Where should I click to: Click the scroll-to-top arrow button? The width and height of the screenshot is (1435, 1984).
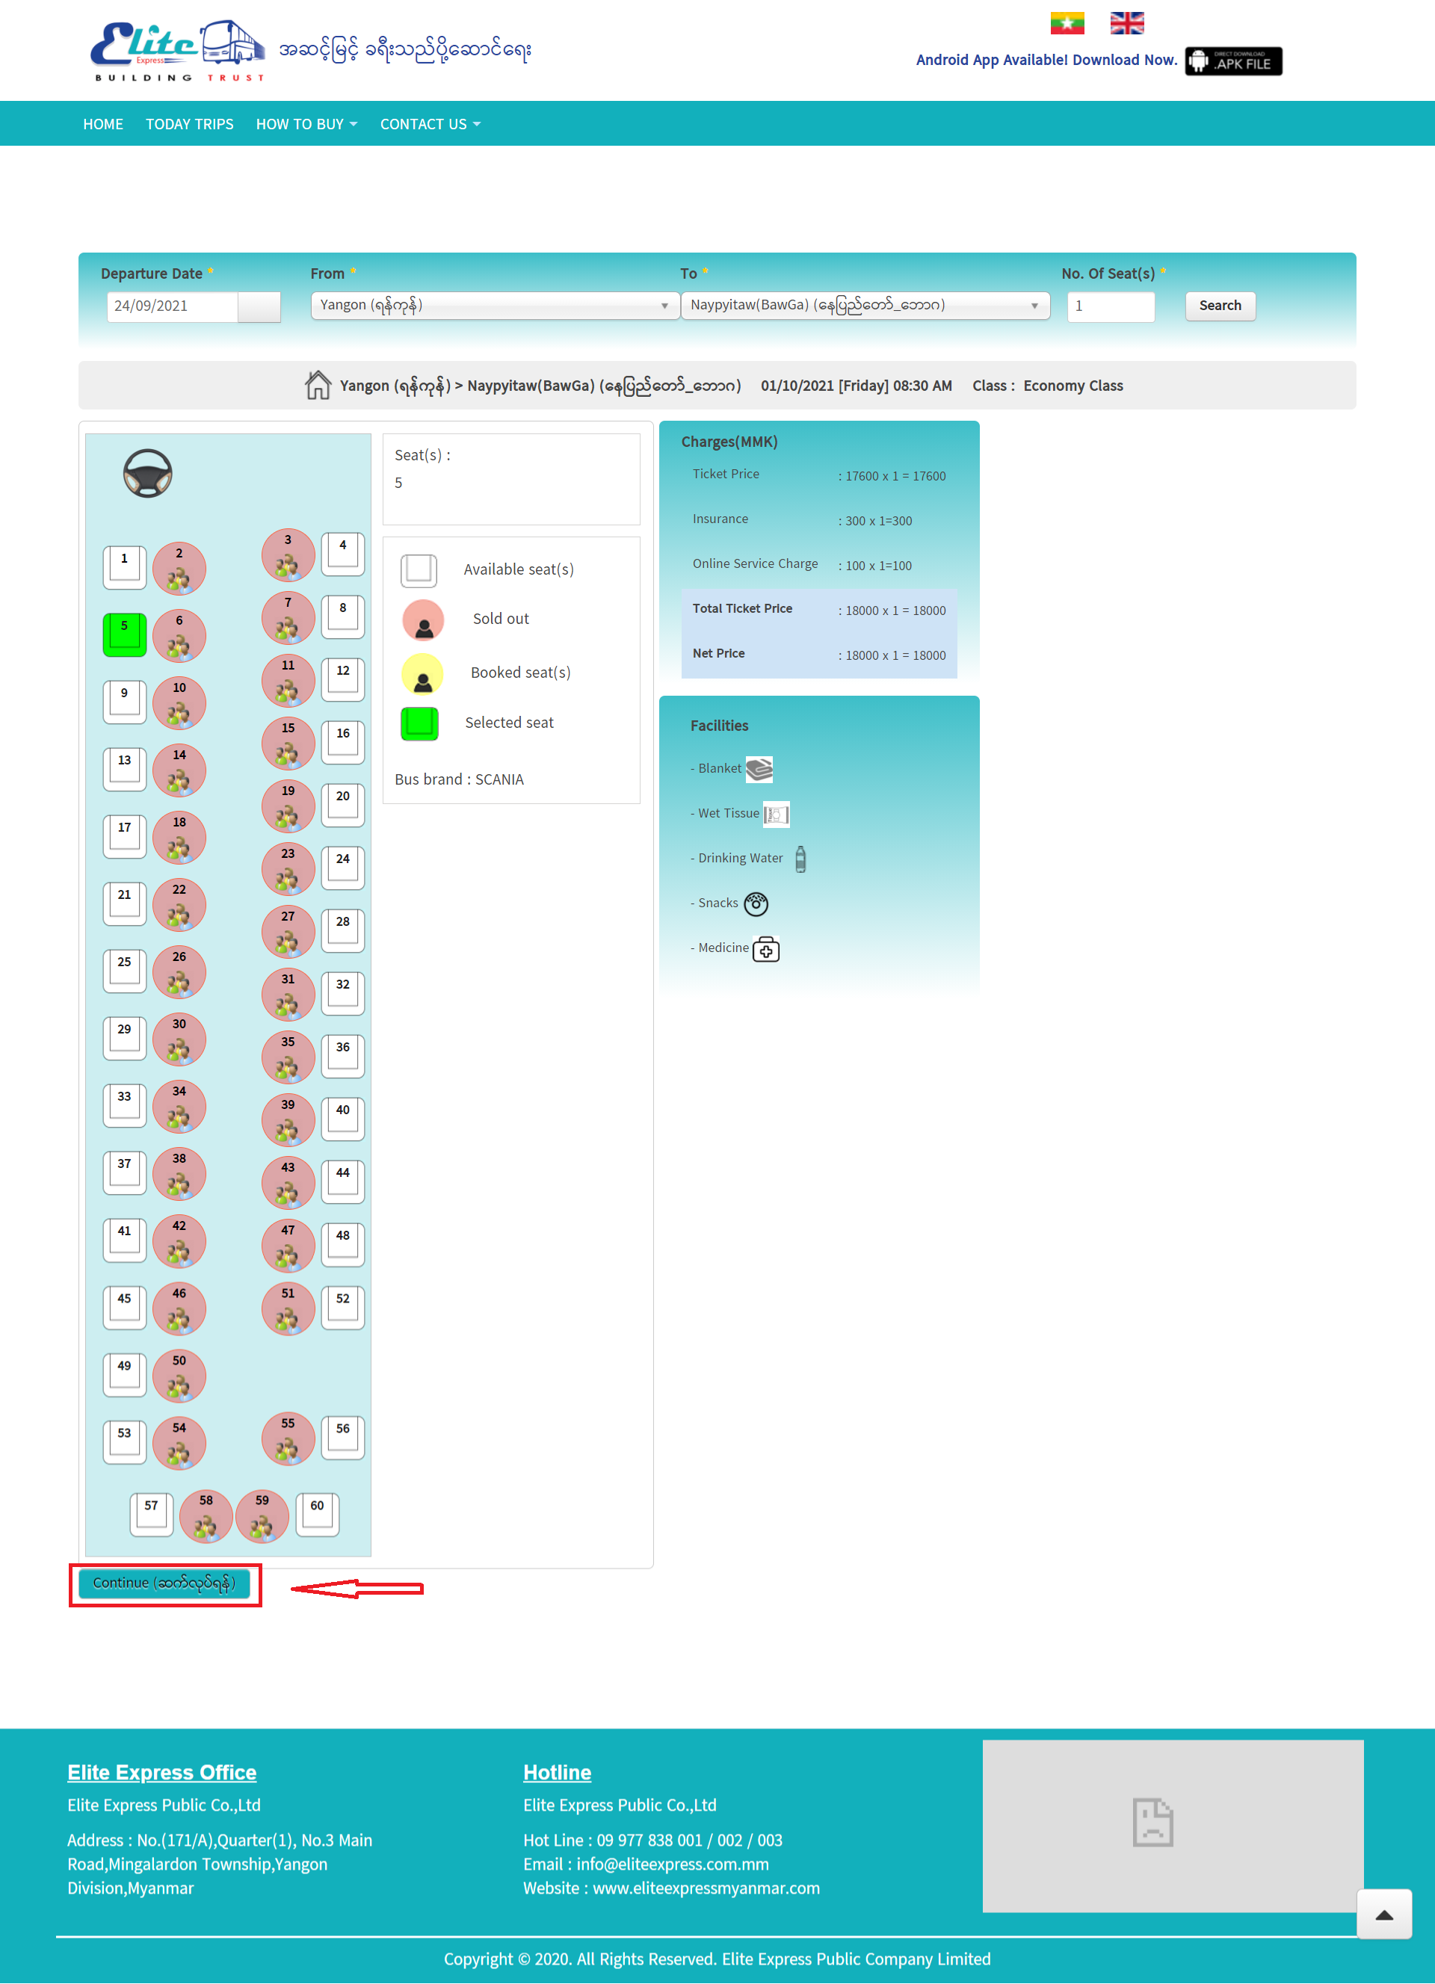(x=1383, y=1915)
